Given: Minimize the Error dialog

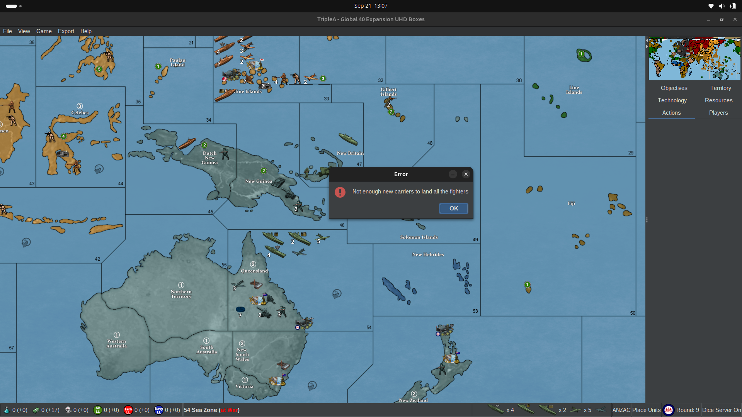Looking at the screenshot, I should [453, 174].
